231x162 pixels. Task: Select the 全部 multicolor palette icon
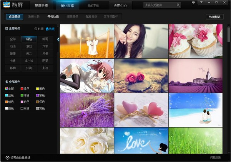6,88
